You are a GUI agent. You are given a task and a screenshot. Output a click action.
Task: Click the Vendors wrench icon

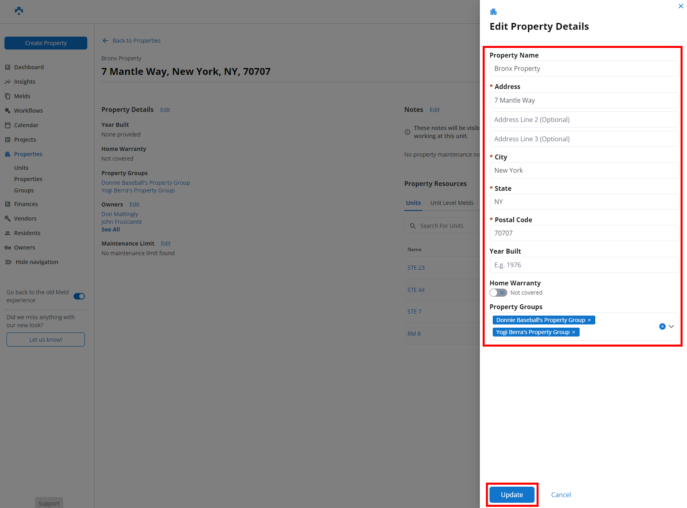[x=8, y=219]
